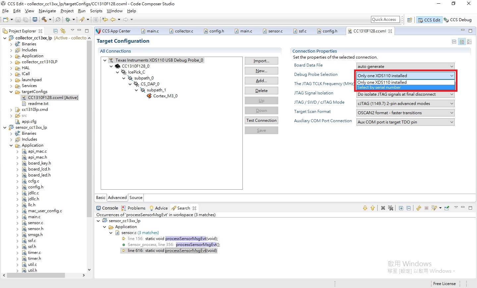Image resolution: width=477 pixels, height=288 pixels.
Task: Select the 'Sensor_process, line 356' search match
Action: 171,245
